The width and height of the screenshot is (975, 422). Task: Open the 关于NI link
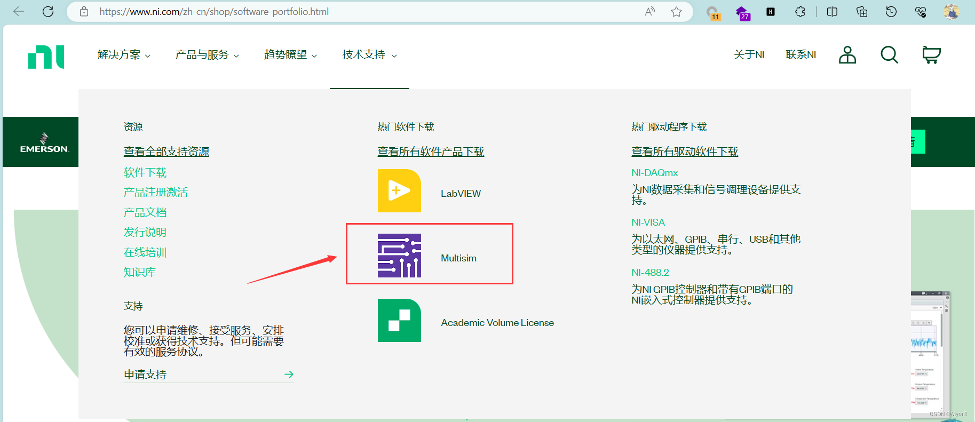point(749,55)
